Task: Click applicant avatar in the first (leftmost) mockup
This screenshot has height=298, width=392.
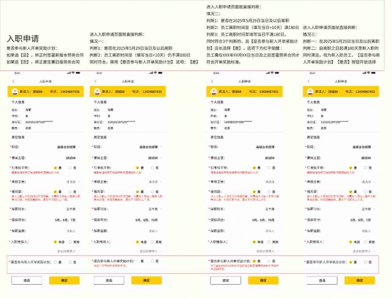Action: click(x=15, y=91)
